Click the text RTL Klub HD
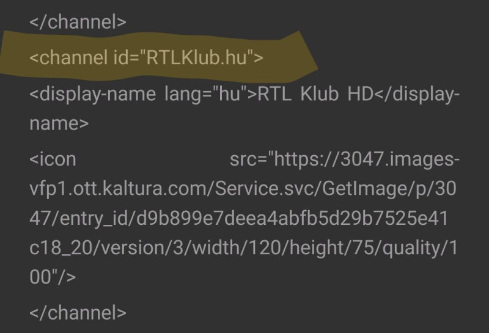This screenshot has height=333, width=489. pyautogui.click(x=315, y=93)
